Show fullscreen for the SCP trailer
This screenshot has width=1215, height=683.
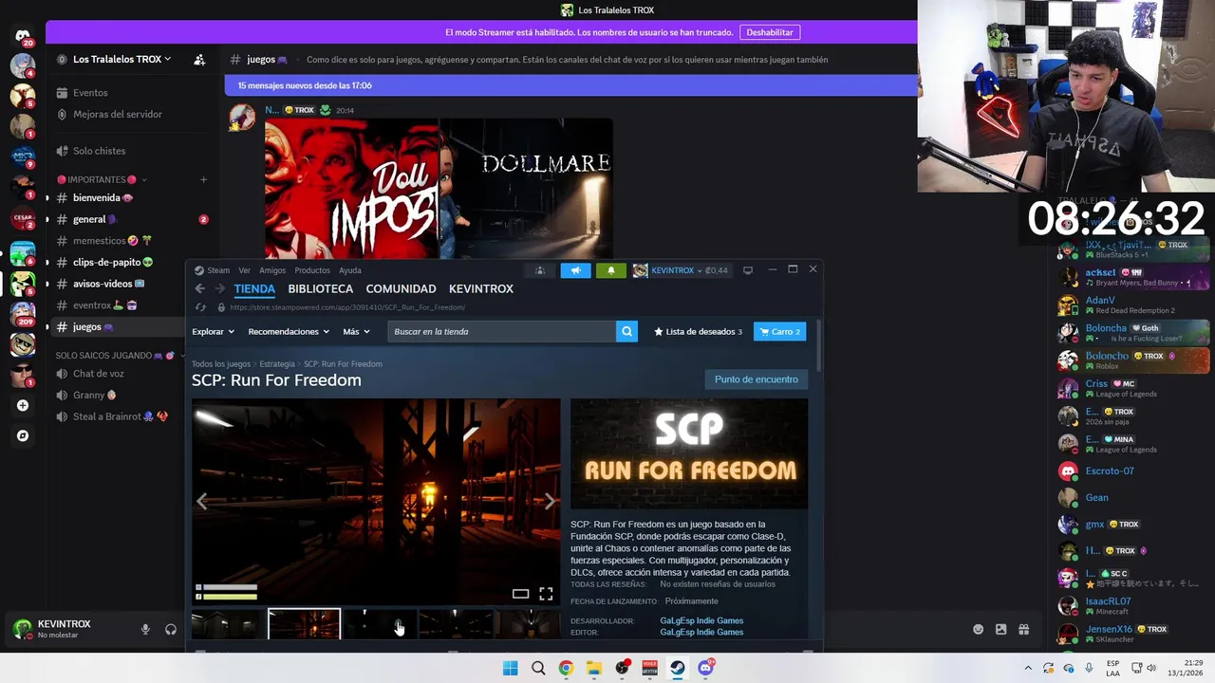pyautogui.click(x=546, y=594)
